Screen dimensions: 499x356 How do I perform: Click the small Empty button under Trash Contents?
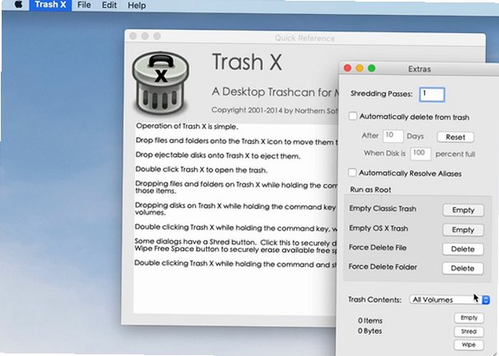[x=468, y=318]
